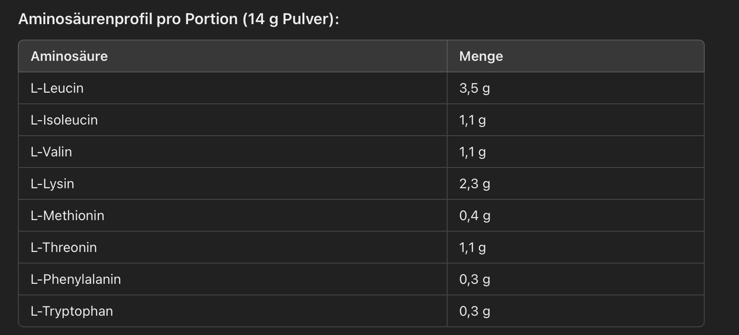This screenshot has height=335, width=739.
Task: Click the L-Threonin row label
Action: tap(64, 247)
